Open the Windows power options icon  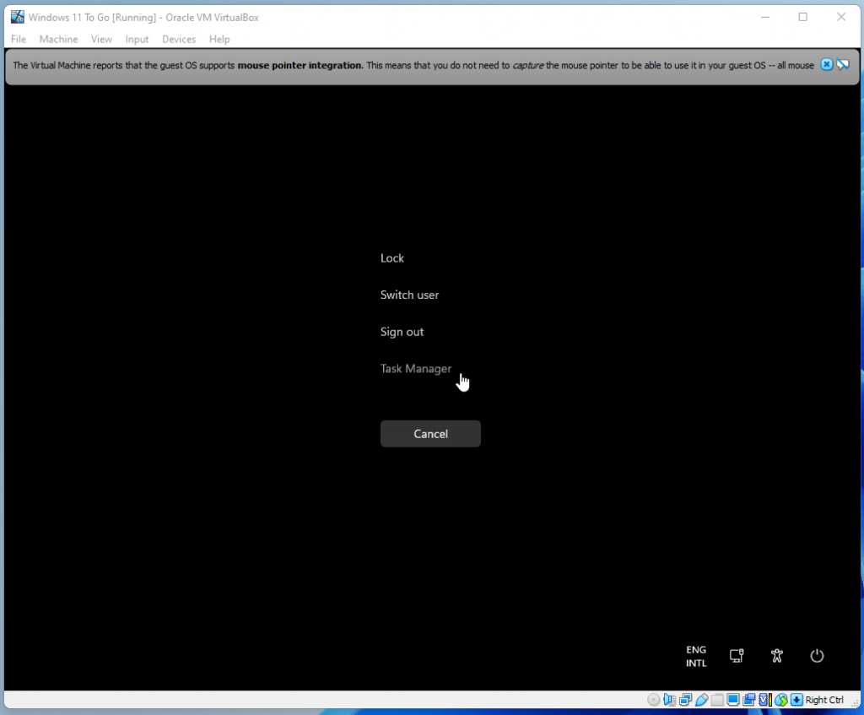(817, 656)
